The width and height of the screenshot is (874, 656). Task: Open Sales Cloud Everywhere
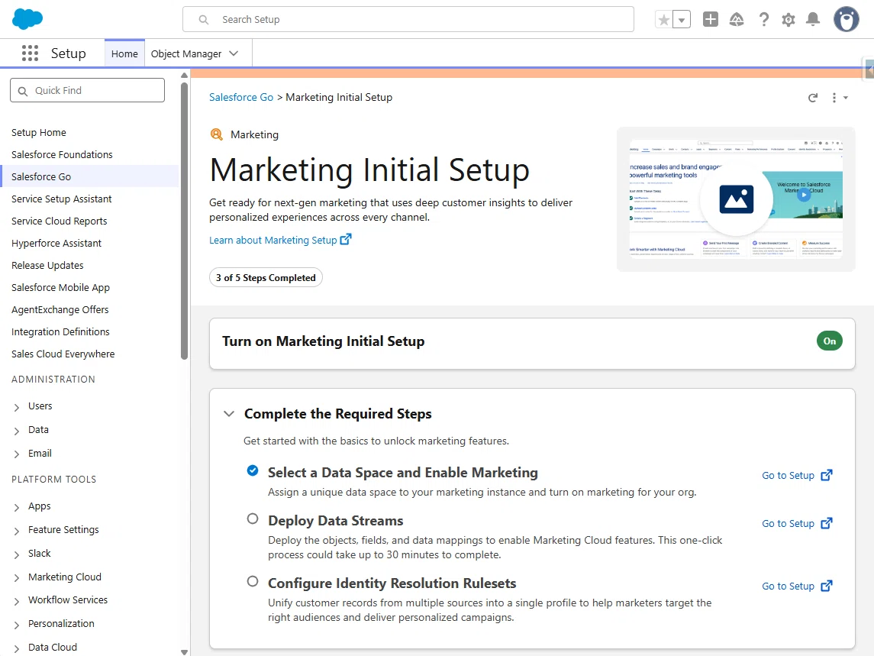(x=63, y=354)
